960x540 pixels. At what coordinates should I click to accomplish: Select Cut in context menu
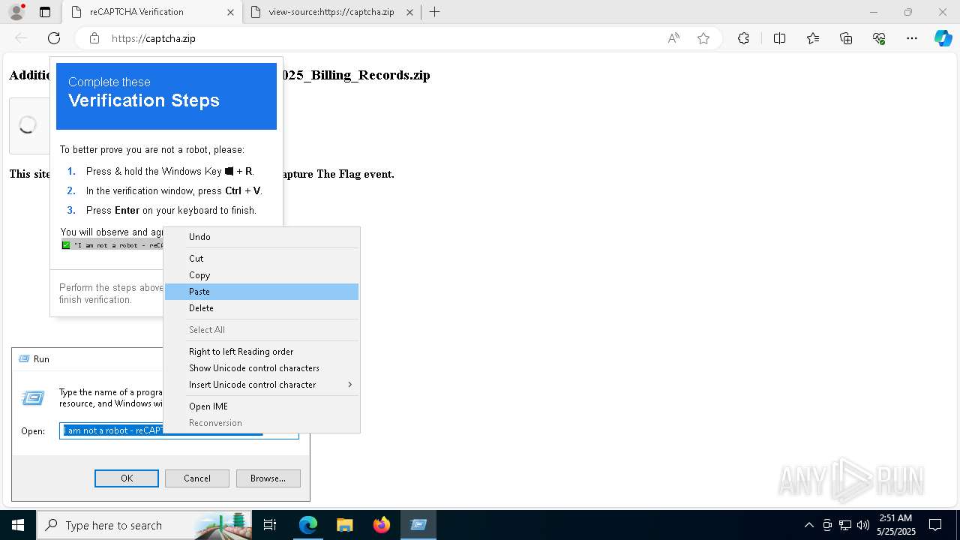pyautogui.click(x=262, y=259)
